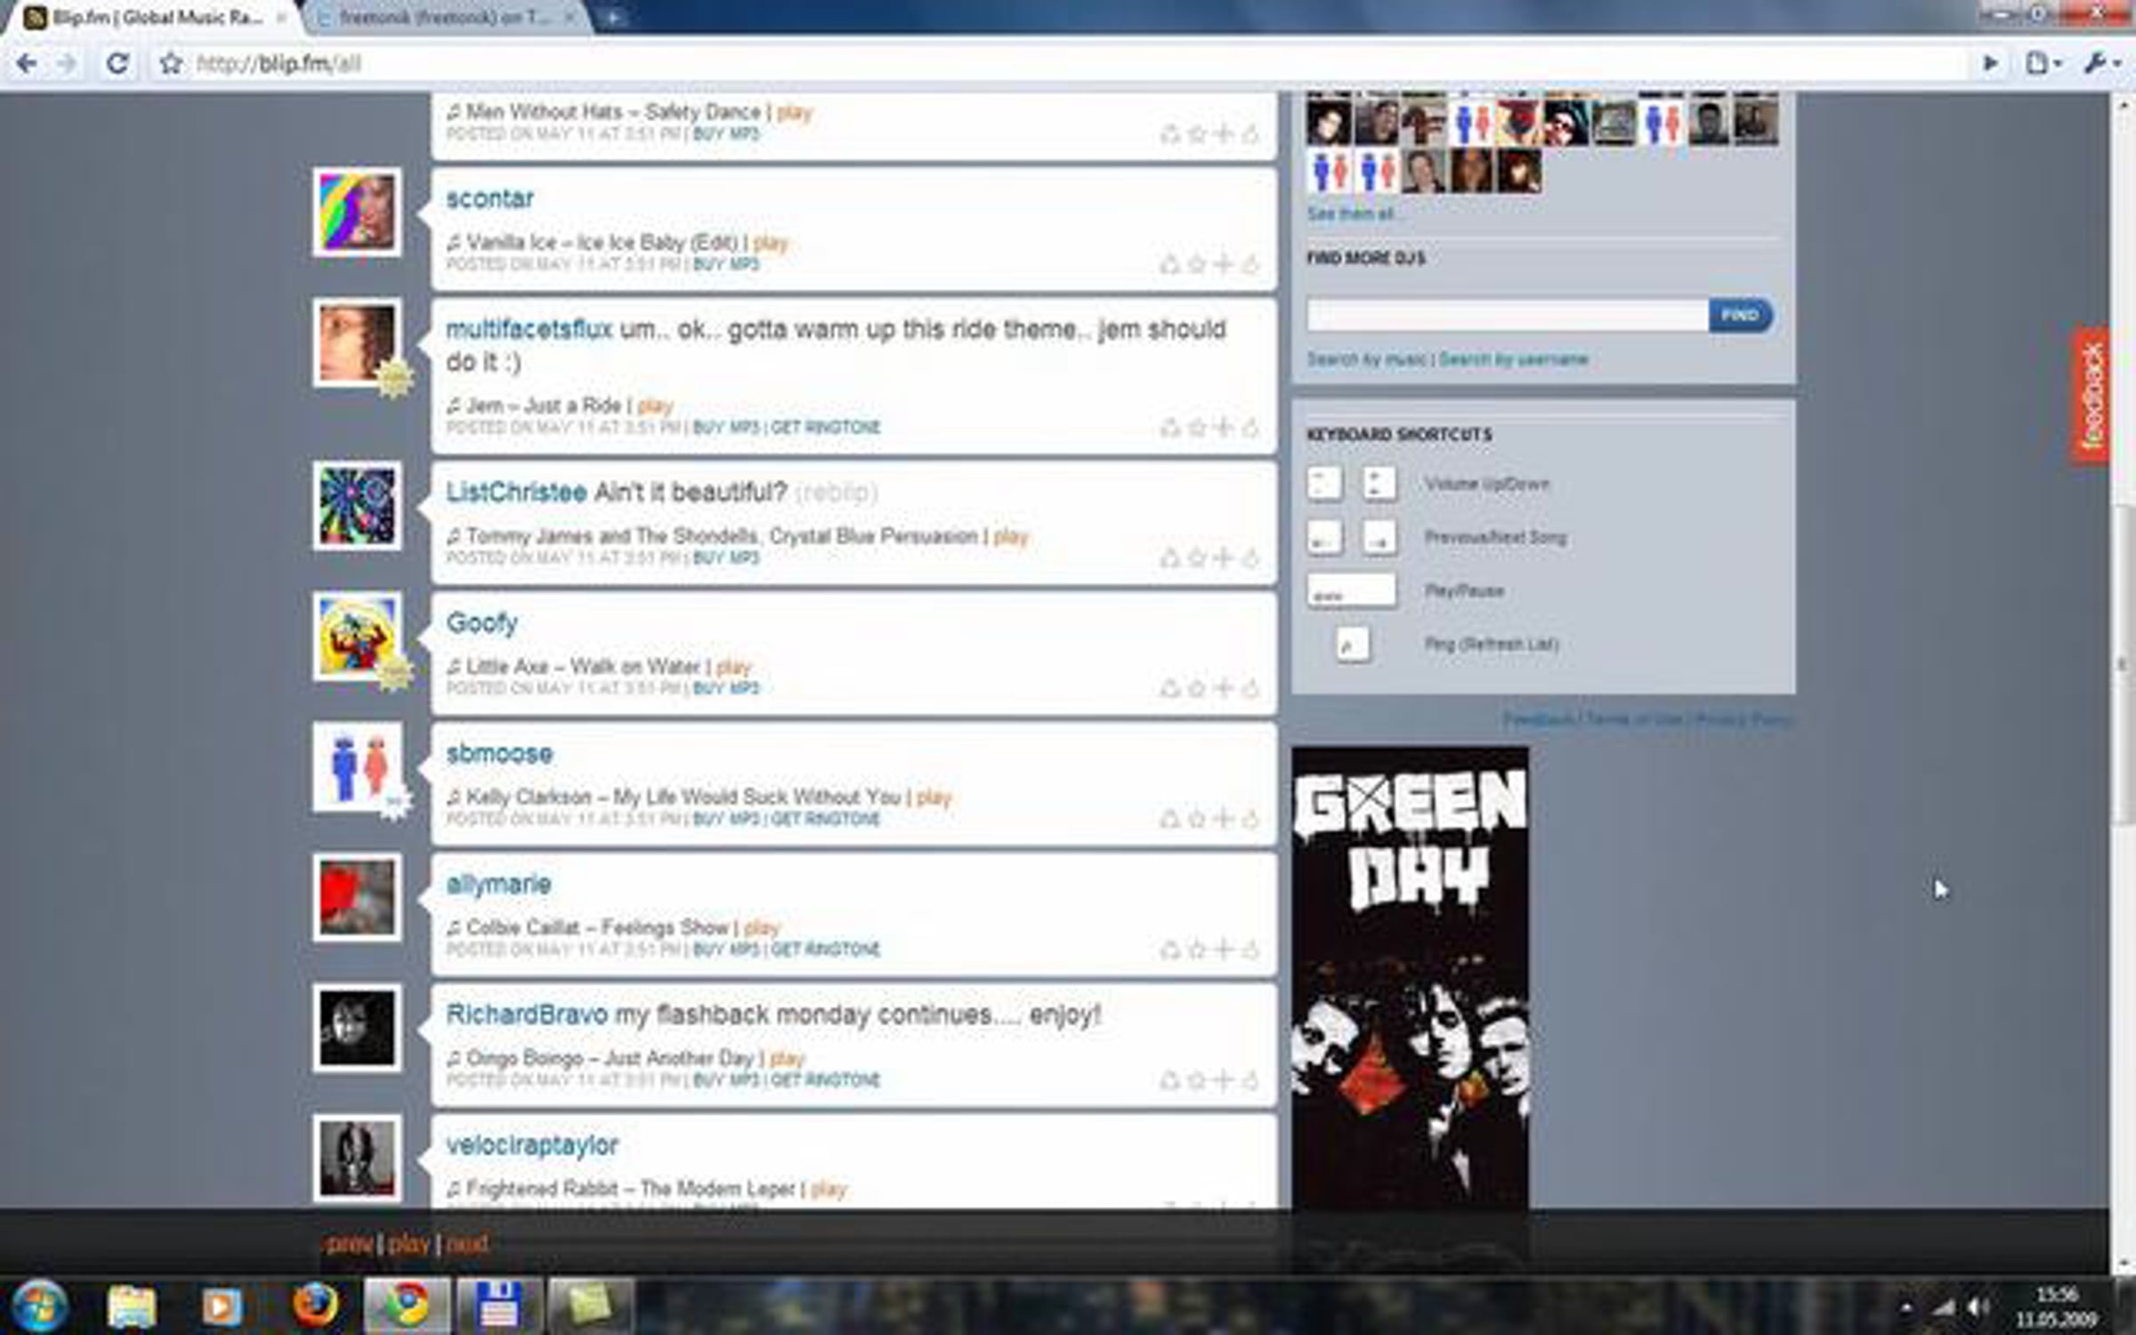
Task: Open the taskbar clock showing 13:56
Action: click(2057, 1307)
